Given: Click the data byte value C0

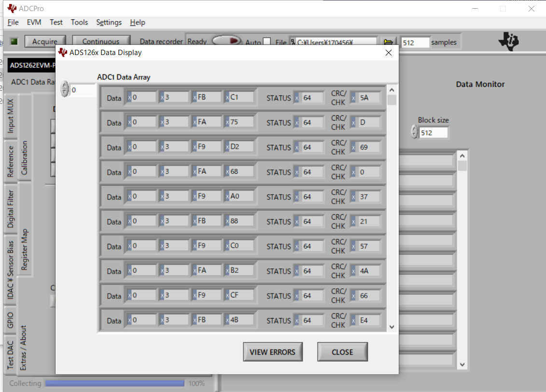Looking at the screenshot, I should 241,245.
